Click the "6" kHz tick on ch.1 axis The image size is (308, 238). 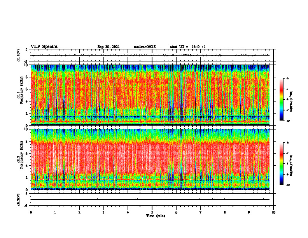click(27, 89)
